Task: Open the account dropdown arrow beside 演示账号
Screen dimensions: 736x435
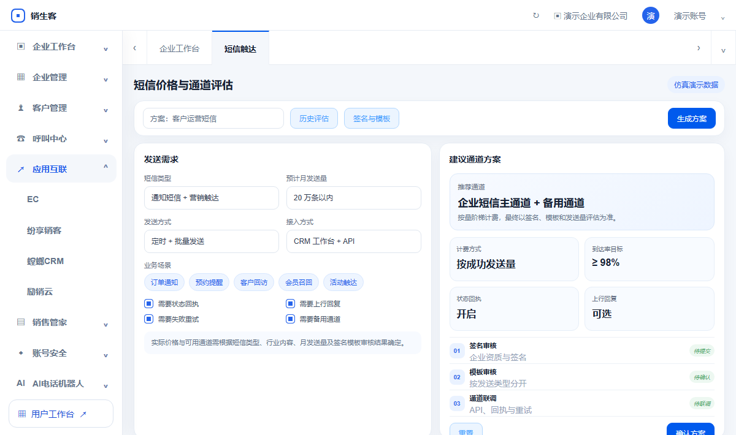Action: (723, 17)
